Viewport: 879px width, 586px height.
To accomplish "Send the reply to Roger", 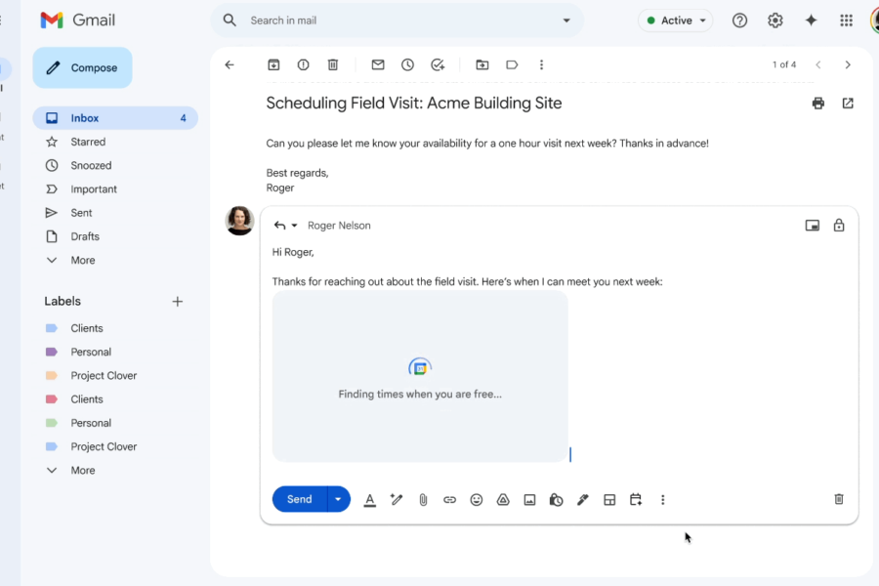I will click(299, 499).
